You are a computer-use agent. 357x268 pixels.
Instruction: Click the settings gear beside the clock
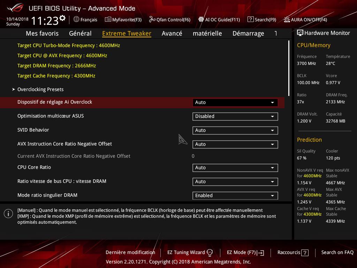point(62,18)
